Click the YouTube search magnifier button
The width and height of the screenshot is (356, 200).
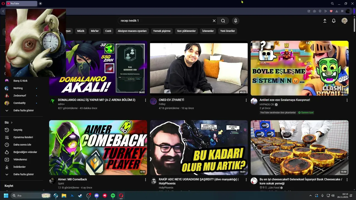(x=223, y=21)
